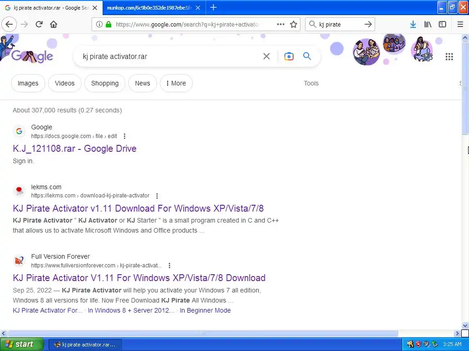Click the kj pirate browser search box

(340, 25)
